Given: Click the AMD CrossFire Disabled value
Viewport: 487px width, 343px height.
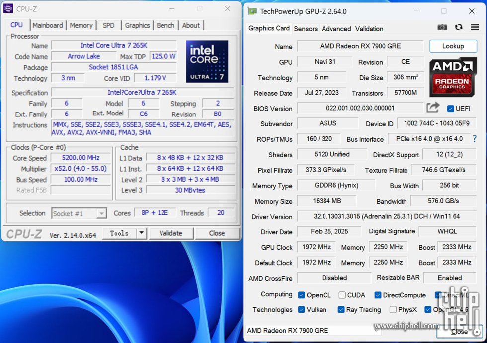Looking at the screenshot, I should tap(334, 278).
